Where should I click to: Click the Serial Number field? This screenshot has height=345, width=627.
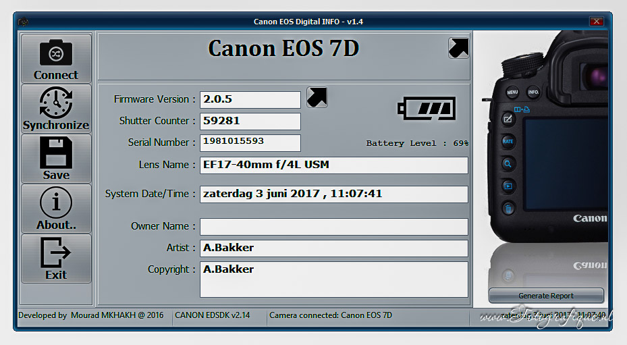[250, 143]
